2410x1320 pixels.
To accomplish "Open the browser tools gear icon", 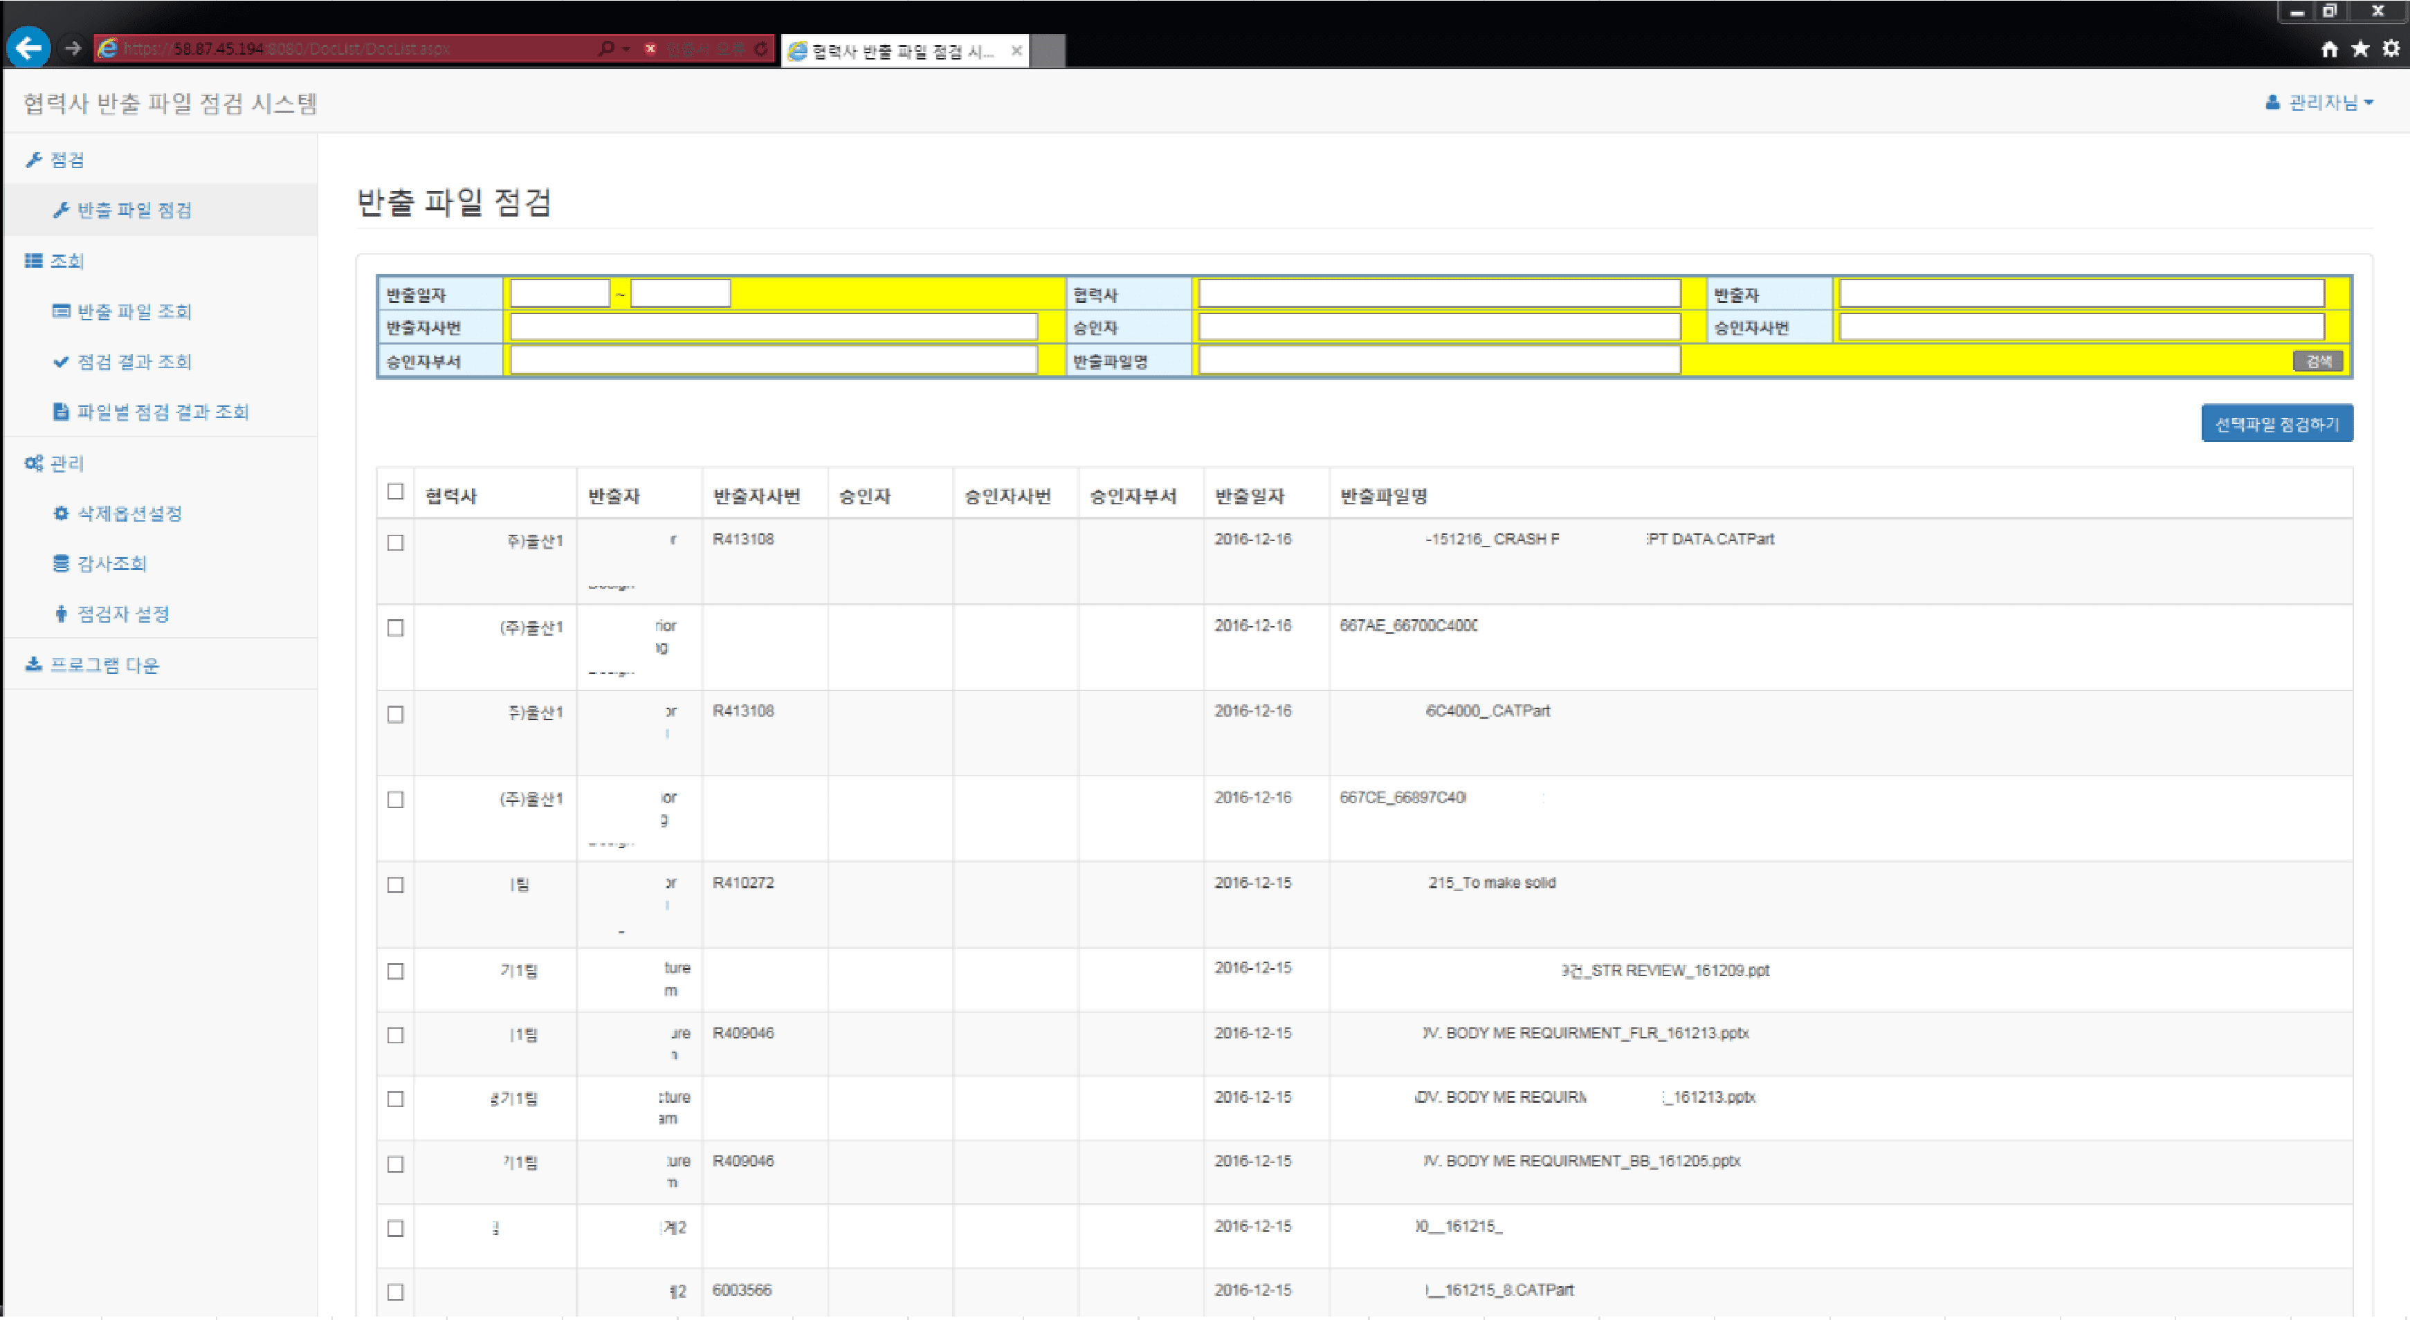I will point(2391,48).
